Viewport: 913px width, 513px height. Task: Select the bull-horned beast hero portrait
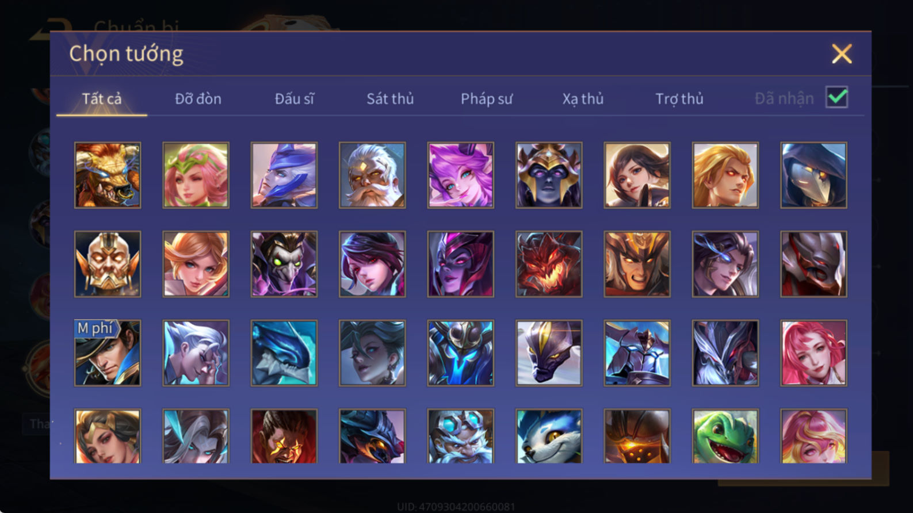[x=108, y=175]
